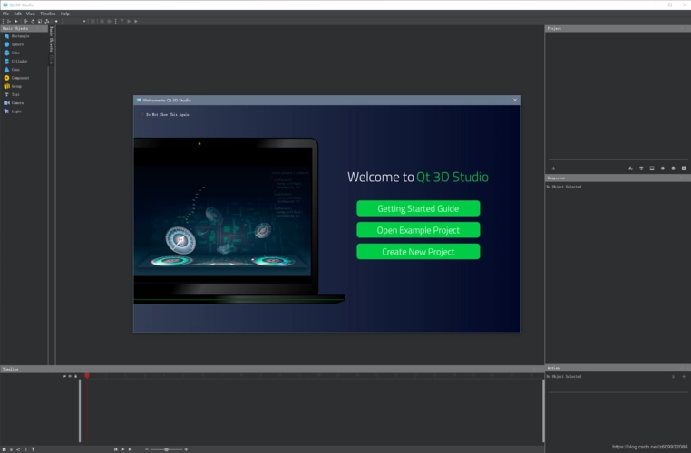Activate the Move (position) tool
Viewport: 691px width, 453px height.
25,21
